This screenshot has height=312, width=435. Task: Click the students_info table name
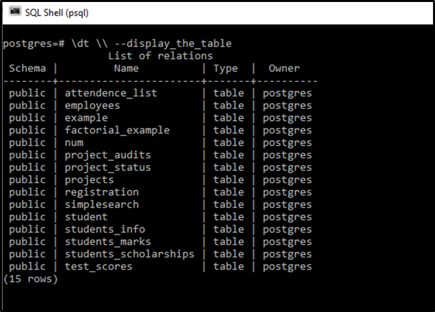105,229
